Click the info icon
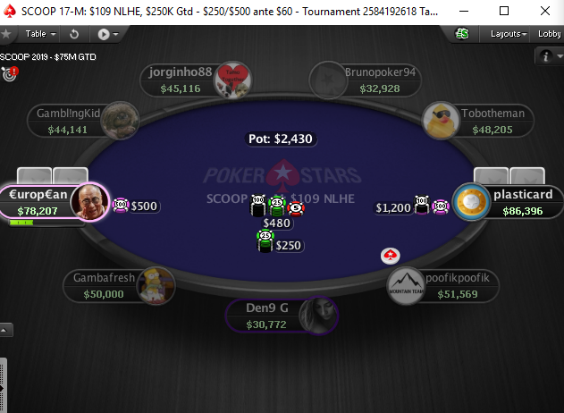Image resolution: width=564 pixels, height=413 pixels. point(546,56)
